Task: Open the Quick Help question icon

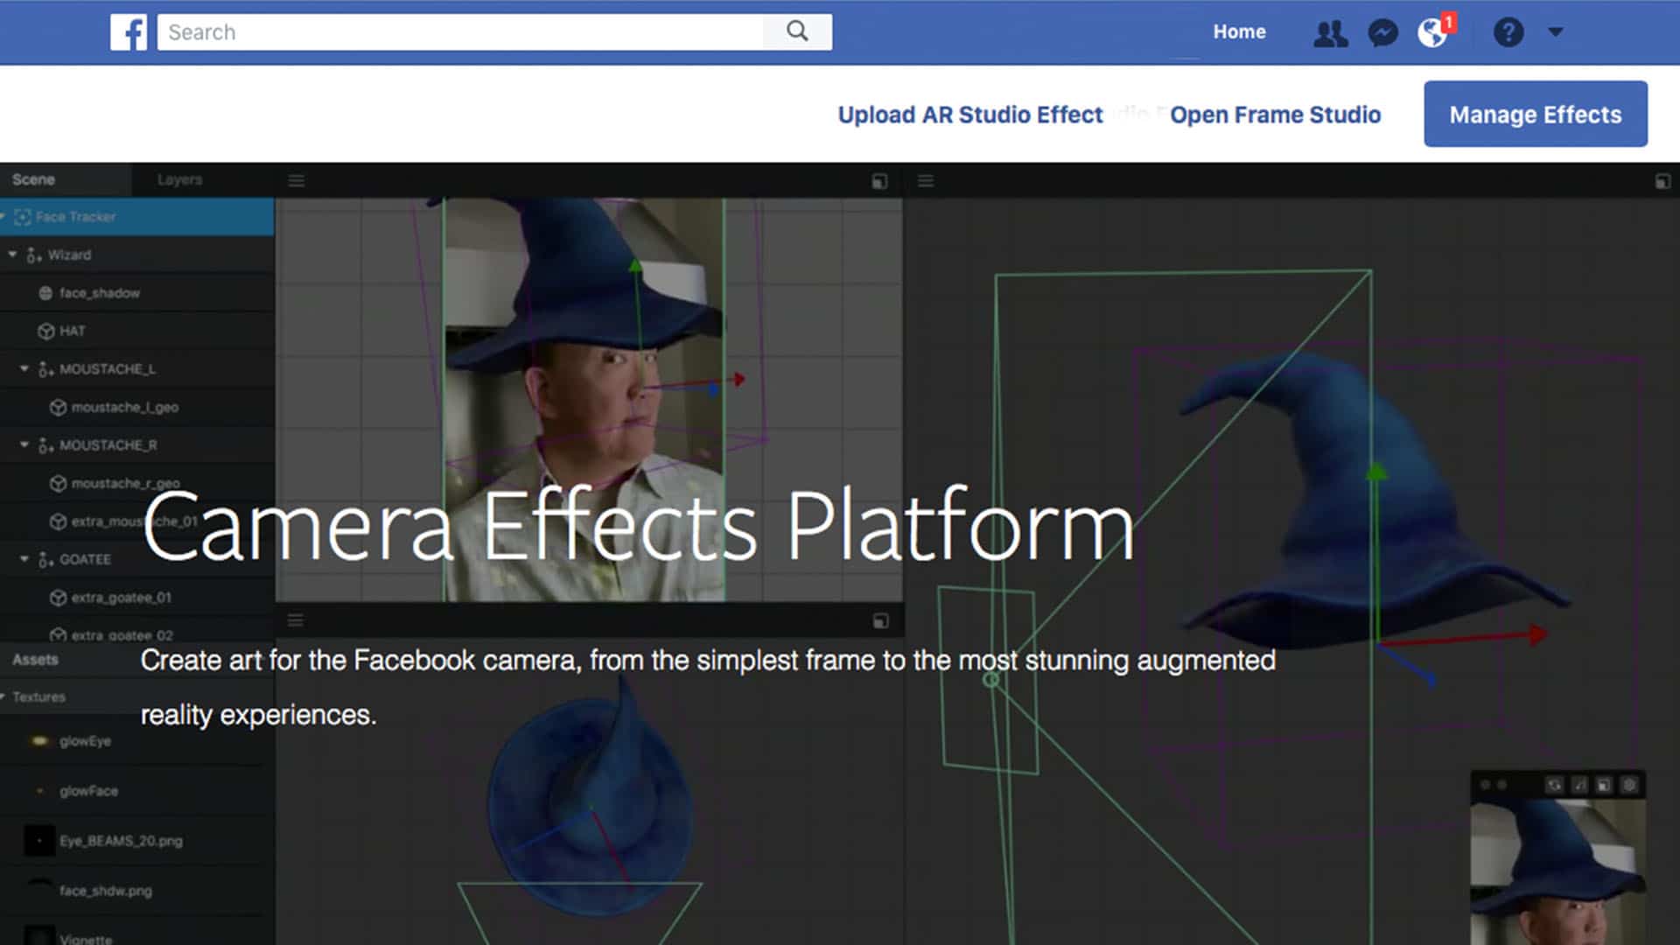Action: click(x=1508, y=32)
